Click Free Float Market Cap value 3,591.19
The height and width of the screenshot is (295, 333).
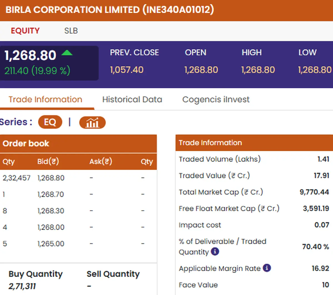point(316,208)
